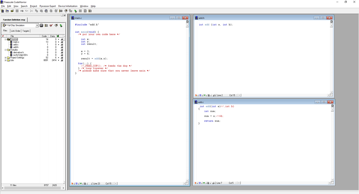Click green M markers icon in add.h window
This screenshot has width=359, height=194.
tap(204, 95)
